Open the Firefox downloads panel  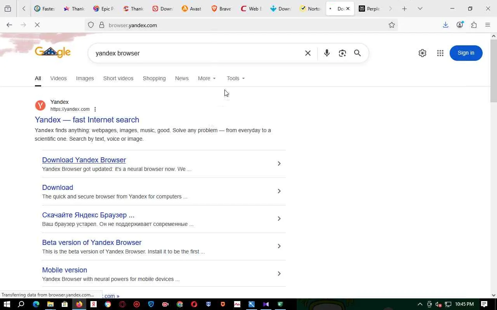pos(445,25)
